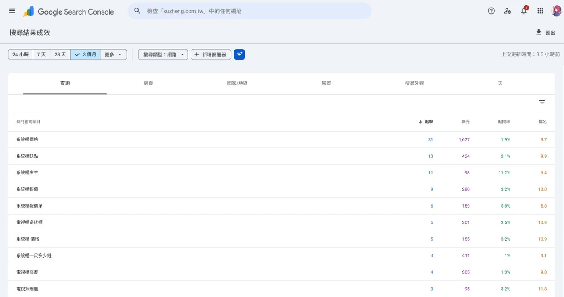564x297 pixels.
Task: Open the notifications bell
Action: point(524,11)
